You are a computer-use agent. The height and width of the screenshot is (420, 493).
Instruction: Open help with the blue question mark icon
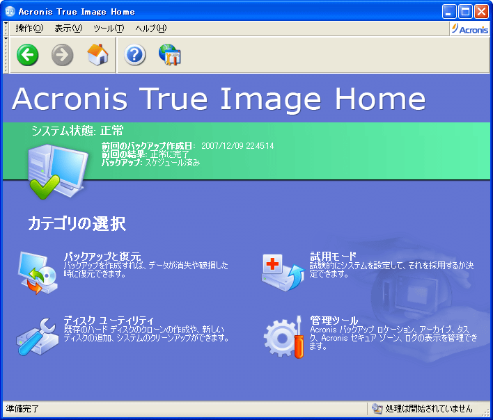135,55
